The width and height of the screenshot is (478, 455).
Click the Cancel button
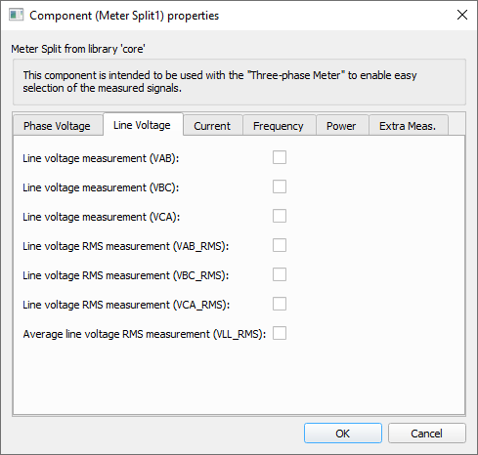(427, 434)
